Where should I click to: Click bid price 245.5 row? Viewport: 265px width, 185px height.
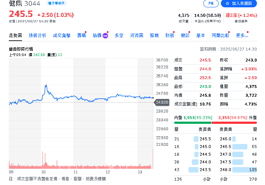click(x=193, y=139)
